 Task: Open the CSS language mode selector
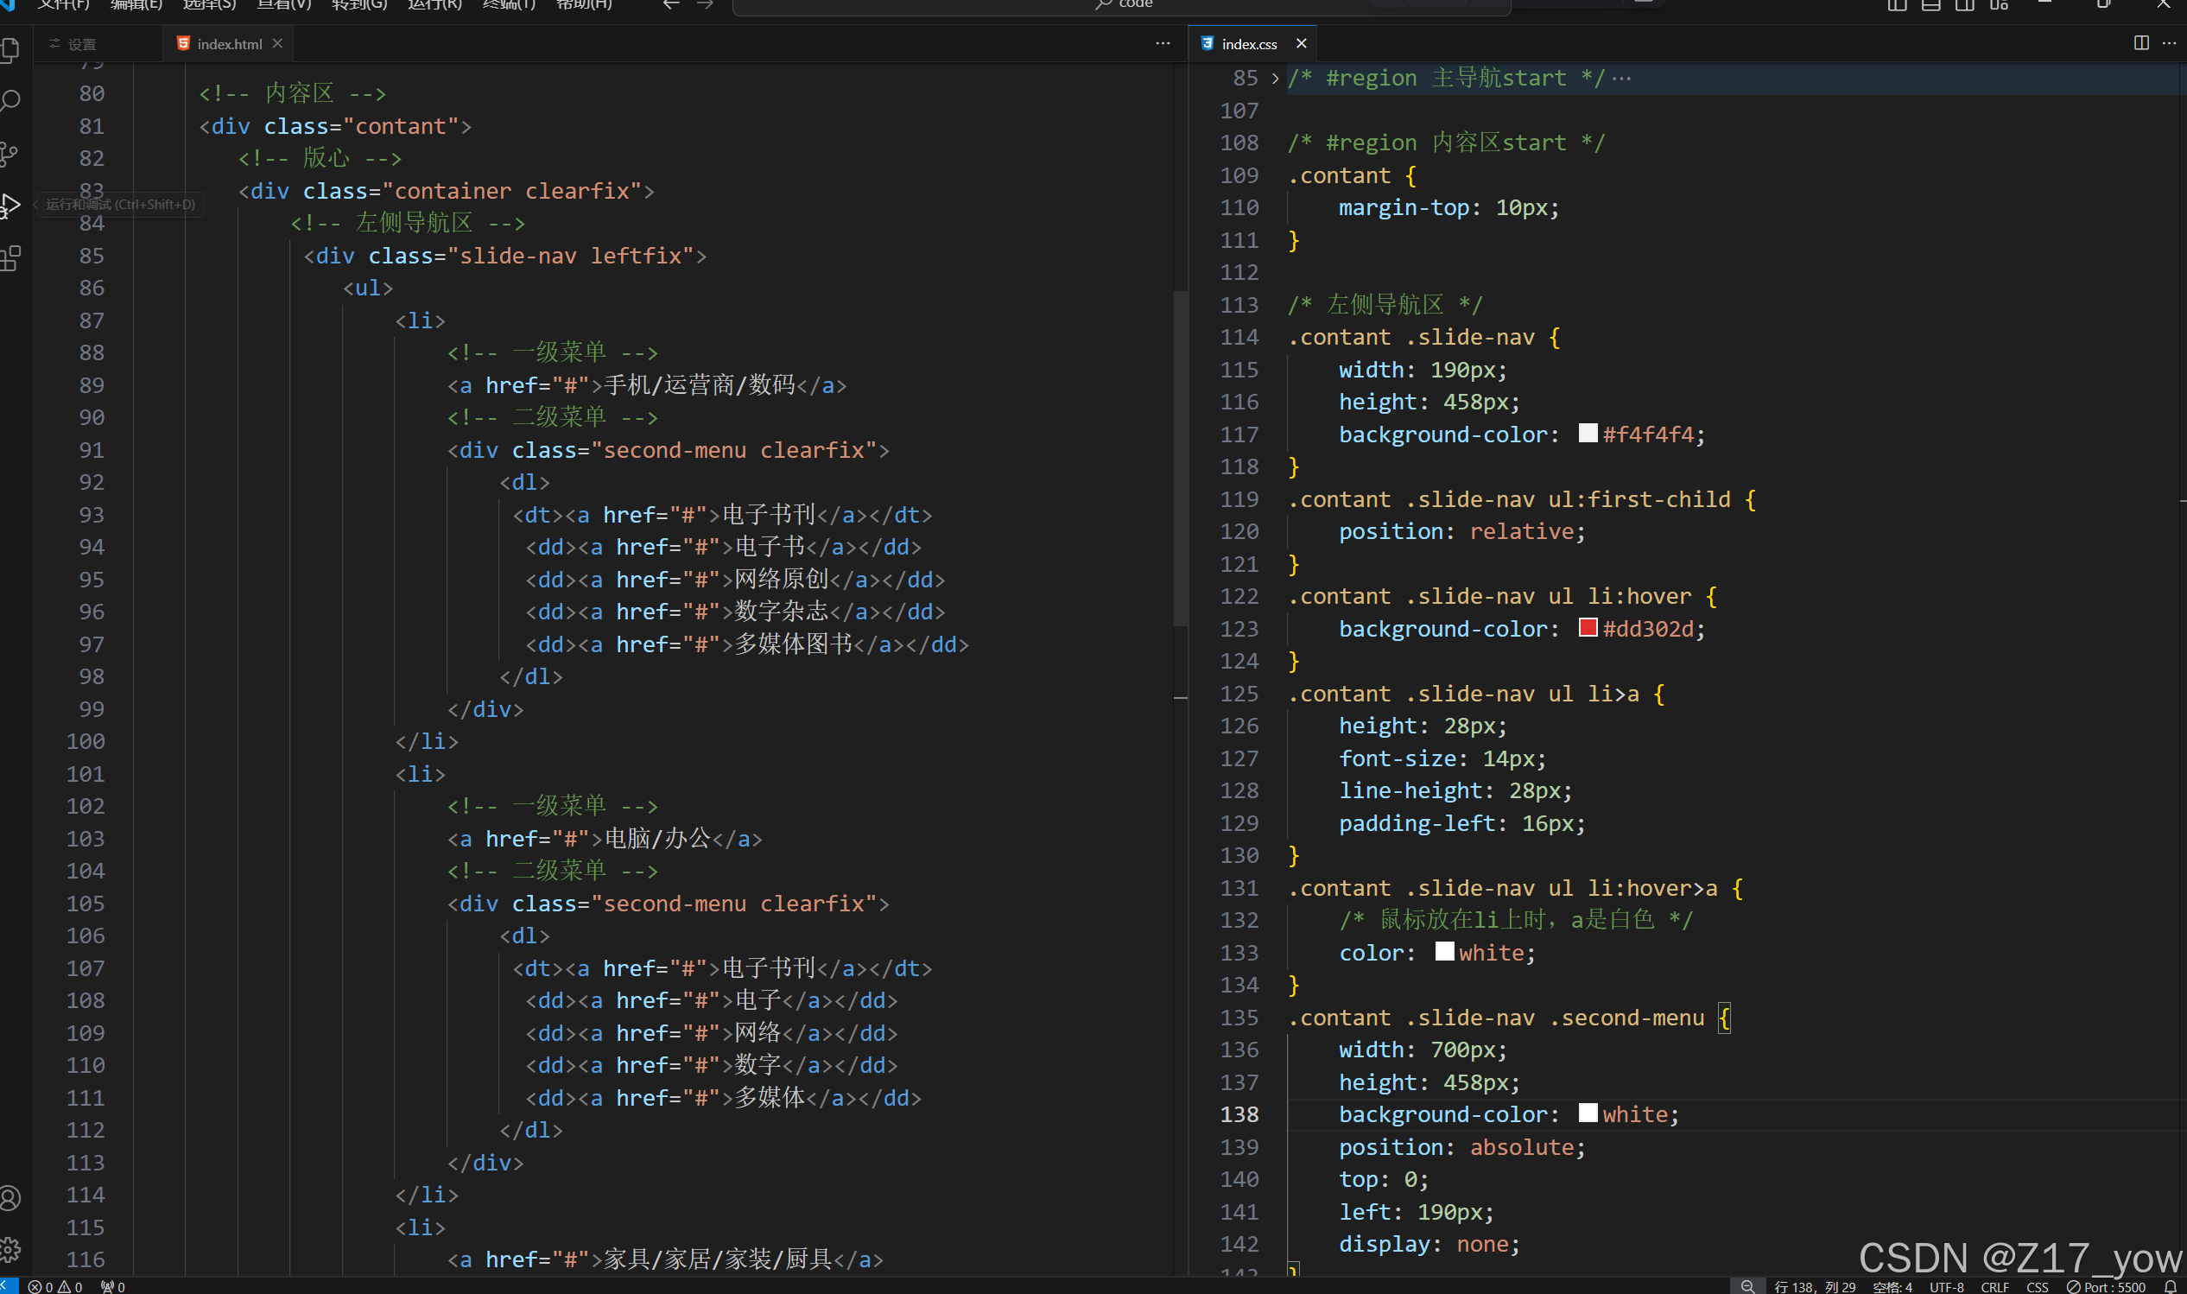(2037, 1287)
